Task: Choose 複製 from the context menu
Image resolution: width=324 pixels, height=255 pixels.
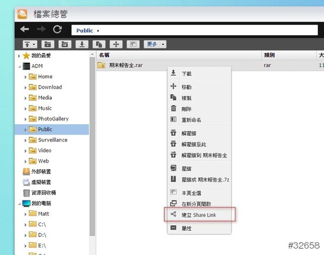Action: [x=199, y=98]
